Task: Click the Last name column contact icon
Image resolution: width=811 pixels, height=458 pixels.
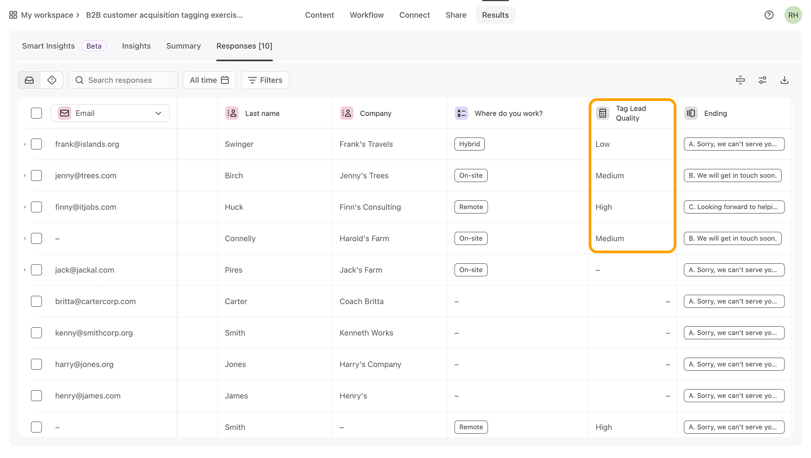Action: coord(232,113)
